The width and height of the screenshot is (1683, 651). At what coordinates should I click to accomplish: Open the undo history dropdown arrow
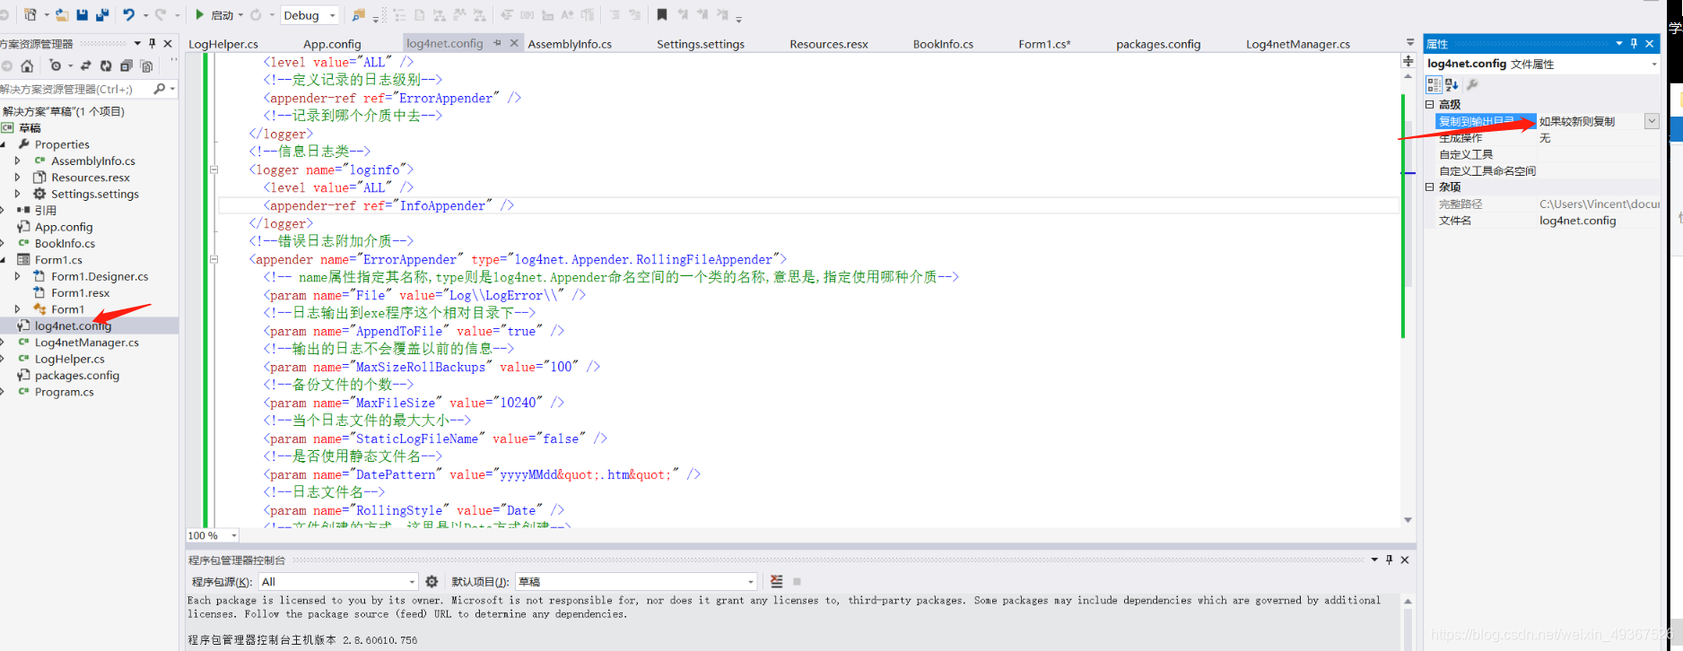[145, 15]
